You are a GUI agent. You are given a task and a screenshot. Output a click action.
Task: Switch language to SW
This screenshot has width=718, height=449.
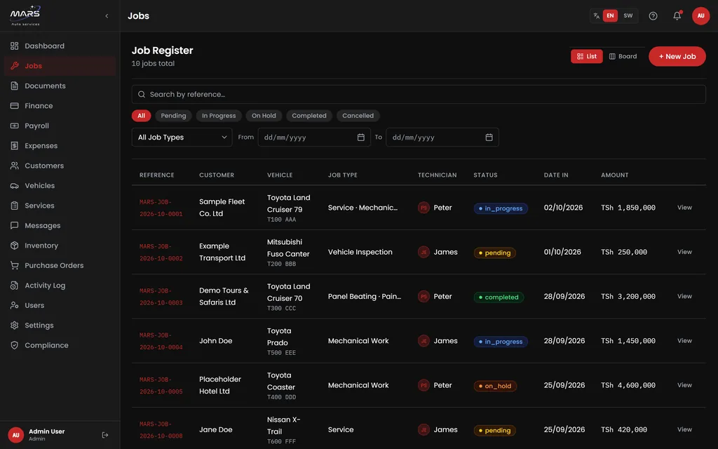628,15
